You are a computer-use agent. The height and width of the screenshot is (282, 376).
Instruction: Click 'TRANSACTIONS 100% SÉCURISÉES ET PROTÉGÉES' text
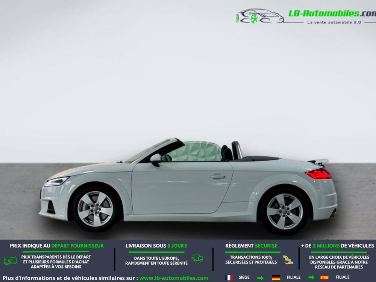point(251,260)
